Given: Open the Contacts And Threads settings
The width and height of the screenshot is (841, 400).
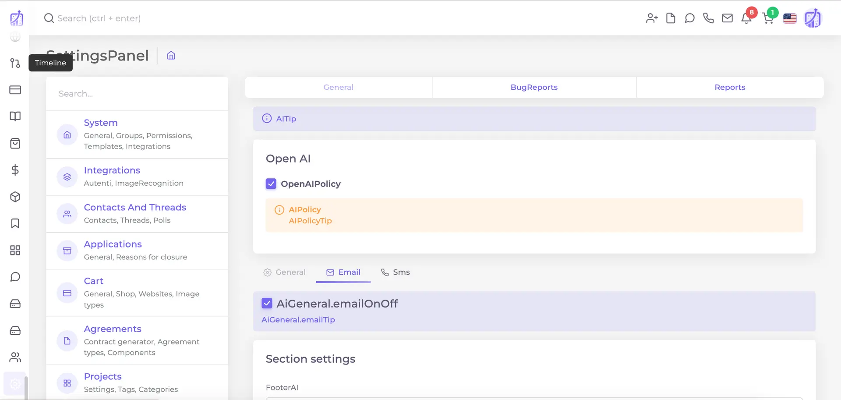Looking at the screenshot, I should pos(134,207).
